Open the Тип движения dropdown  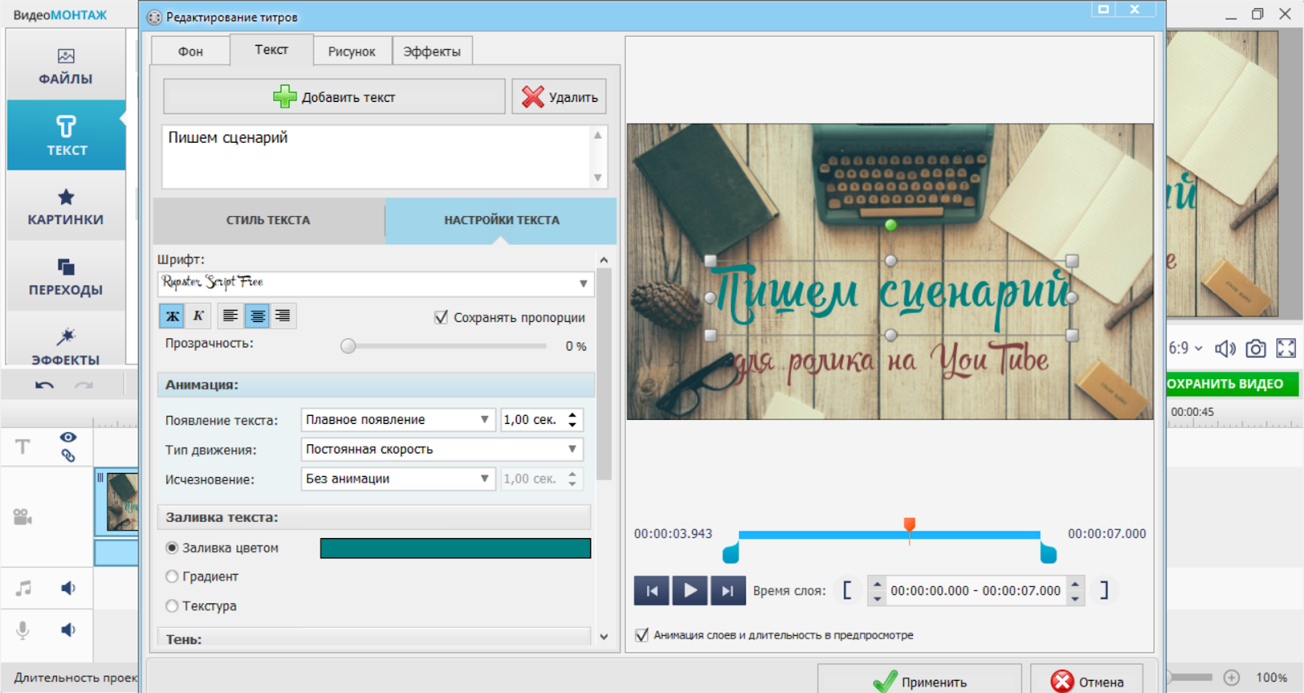pyautogui.click(x=571, y=449)
